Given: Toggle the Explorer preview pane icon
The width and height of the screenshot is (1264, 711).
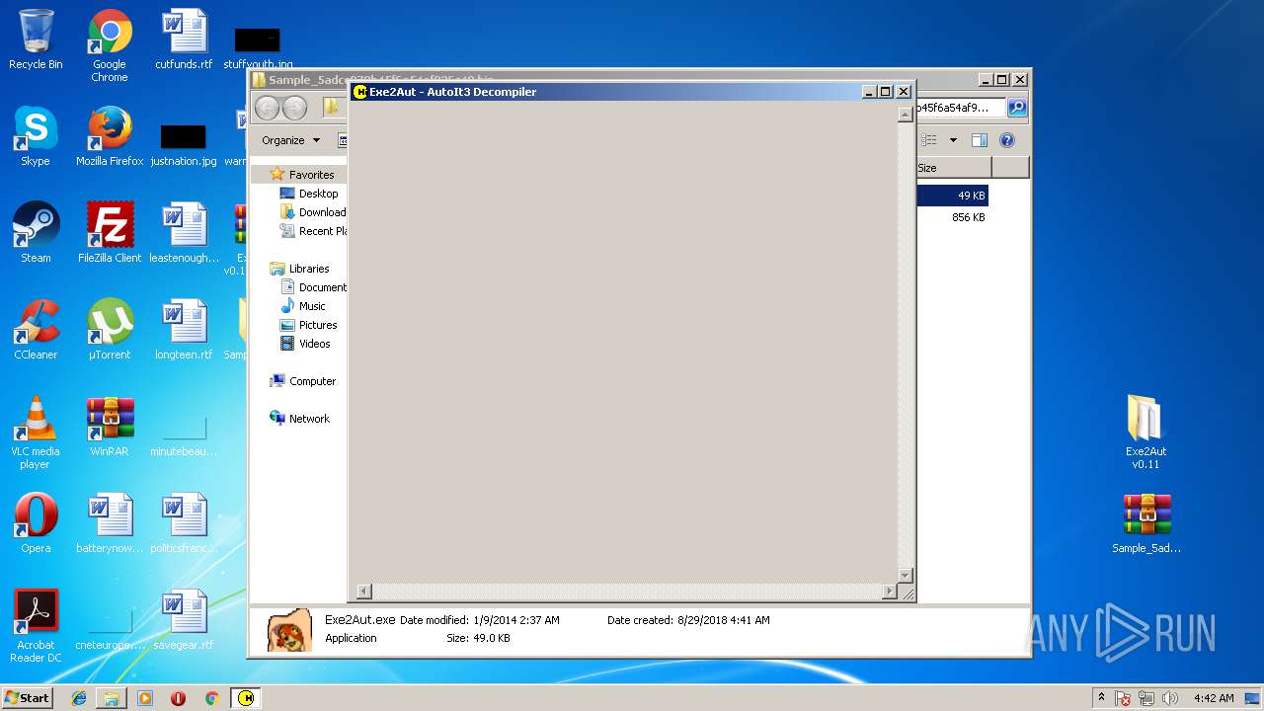Looking at the screenshot, I should click(980, 140).
